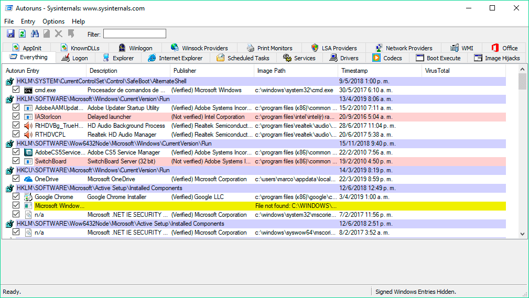Click the speaker icon of RTHDVCPL
529x298 pixels.
click(28, 135)
